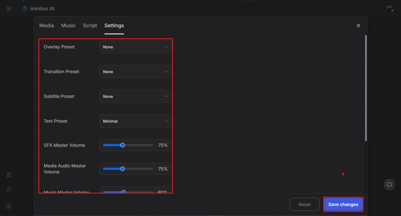Switch to the Music tab
Screen dimensions: 401x216
(x=68, y=26)
